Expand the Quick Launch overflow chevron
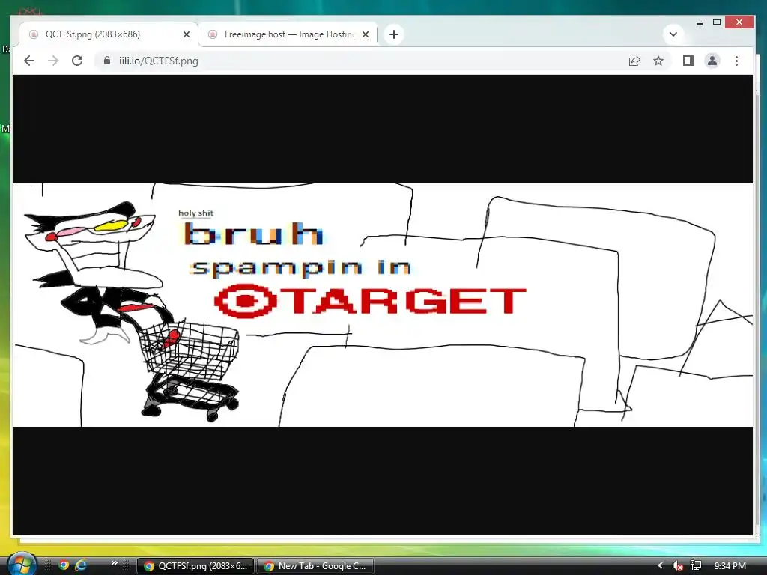 115,563
